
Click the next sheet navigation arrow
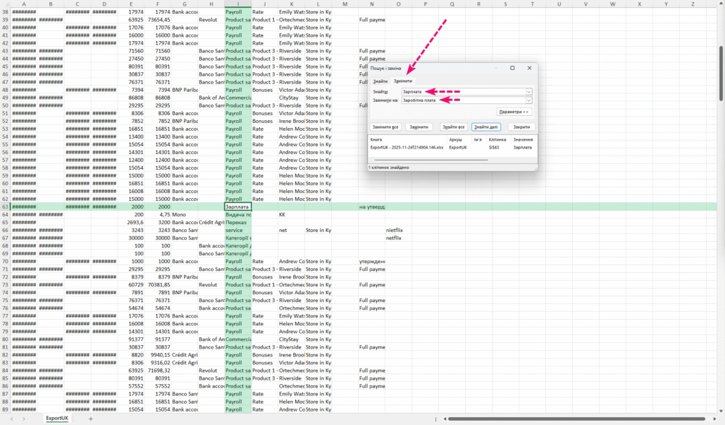(25, 419)
